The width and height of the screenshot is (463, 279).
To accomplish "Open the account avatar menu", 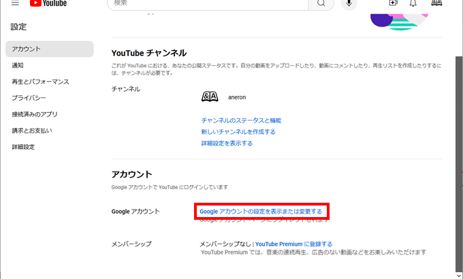I will (436, 3).
